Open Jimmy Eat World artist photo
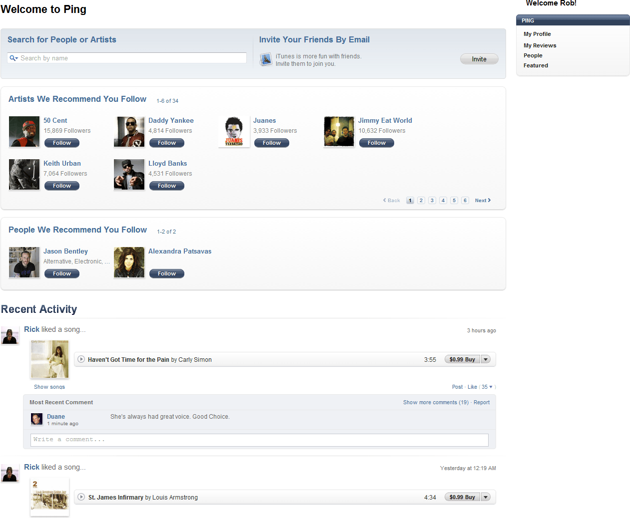 [339, 132]
